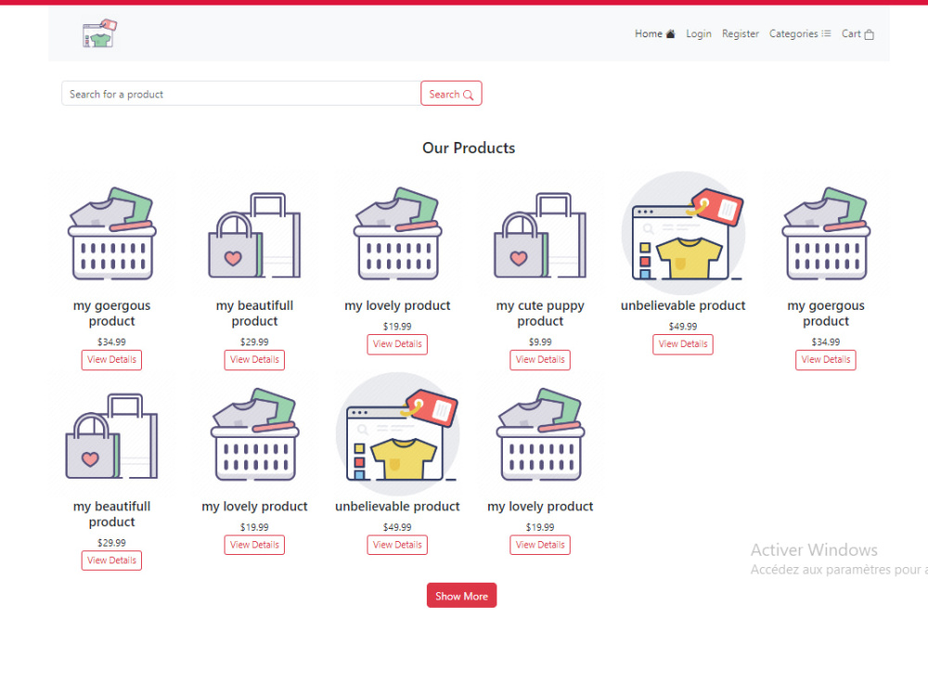The image size is (928, 696).
Task: Click the top-row 'my lovely product' title
Action: (397, 306)
